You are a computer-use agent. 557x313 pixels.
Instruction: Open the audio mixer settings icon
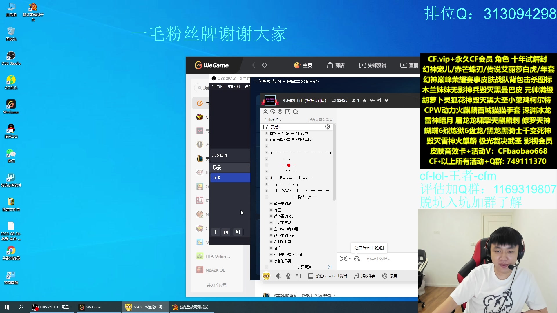coord(299,276)
